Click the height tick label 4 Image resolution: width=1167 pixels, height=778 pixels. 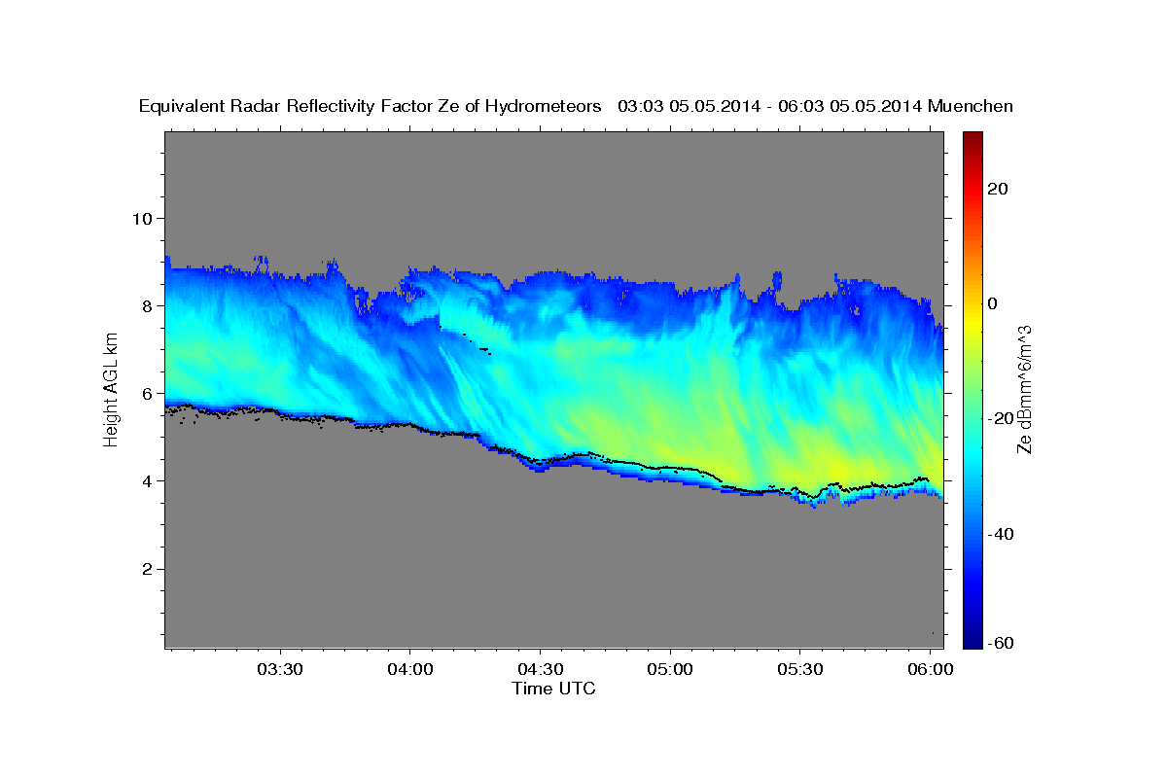point(145,481)
